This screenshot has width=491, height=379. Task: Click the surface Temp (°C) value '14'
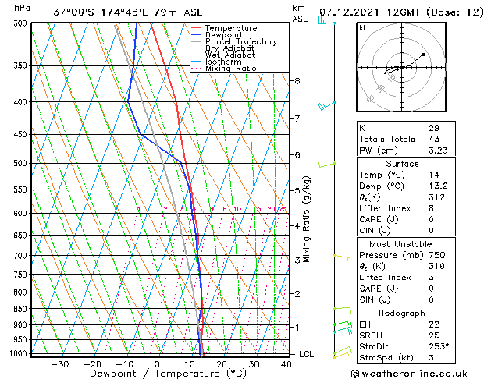pos(434,175)
